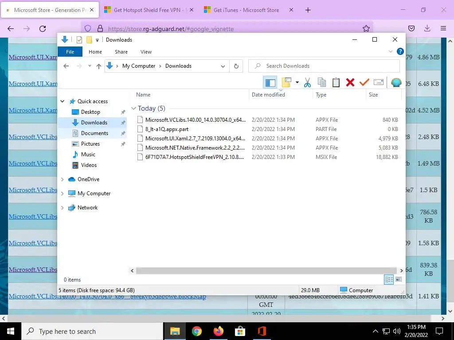
Task: Select the Microsoft.UI.Xaml.2.7 APPX file
Action: pos(196,139)
